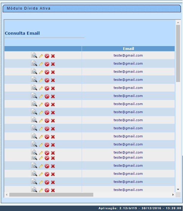Click the vertical scrollbar up arrow
This screenshot has width=183, height=211.
coord(178,22)
